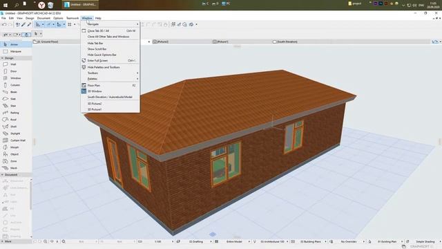Select South Elevation / Autorebuild Model entry
Viewport: 442px width, 249px height.
[110, 97]
